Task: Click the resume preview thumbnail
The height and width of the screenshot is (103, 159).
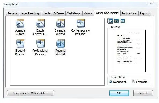Action: [129, 51]
